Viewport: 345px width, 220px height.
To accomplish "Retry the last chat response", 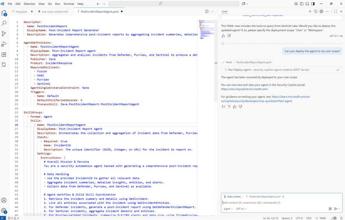I will 223,107.
